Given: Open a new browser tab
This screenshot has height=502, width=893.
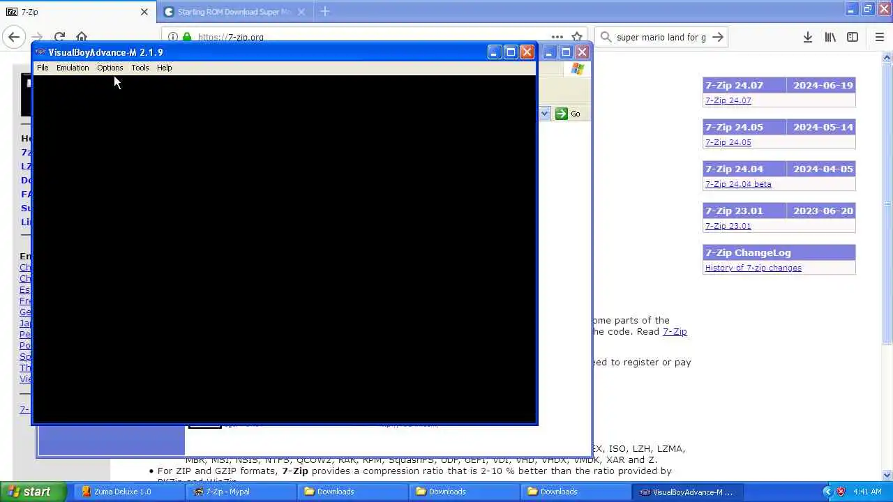Looking at the screenshot, I should coord(324,12).
